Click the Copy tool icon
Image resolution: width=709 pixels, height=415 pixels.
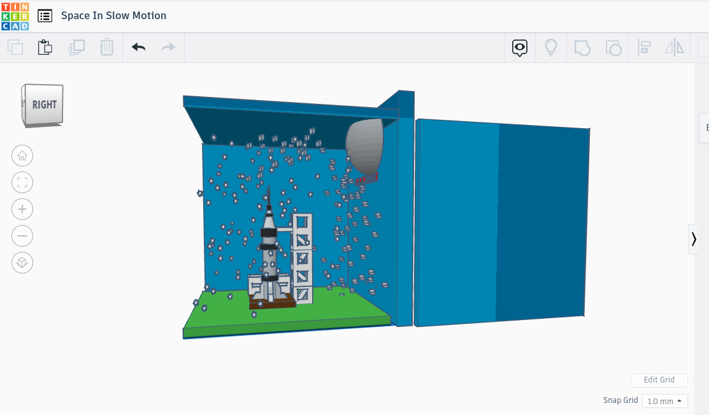15,47
